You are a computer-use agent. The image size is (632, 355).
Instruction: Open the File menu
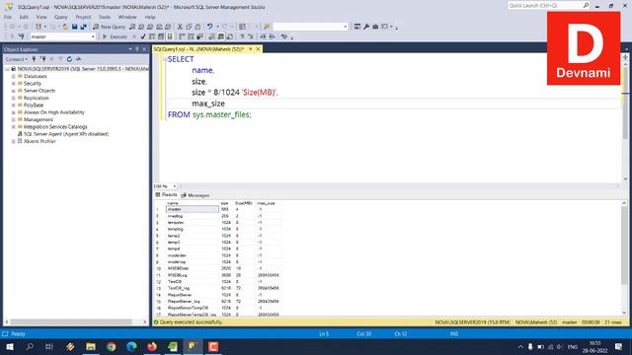[x=8, y=17]
